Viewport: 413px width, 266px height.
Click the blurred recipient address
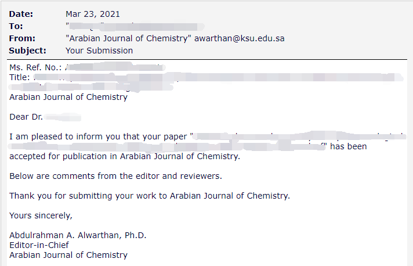point(135,26)
